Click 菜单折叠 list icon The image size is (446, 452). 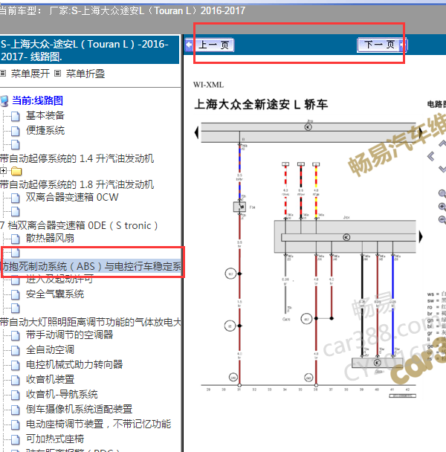tap(58, 74)
